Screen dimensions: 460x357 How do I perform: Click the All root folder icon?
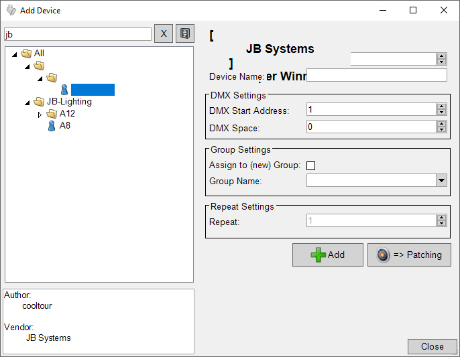[27, 54]
